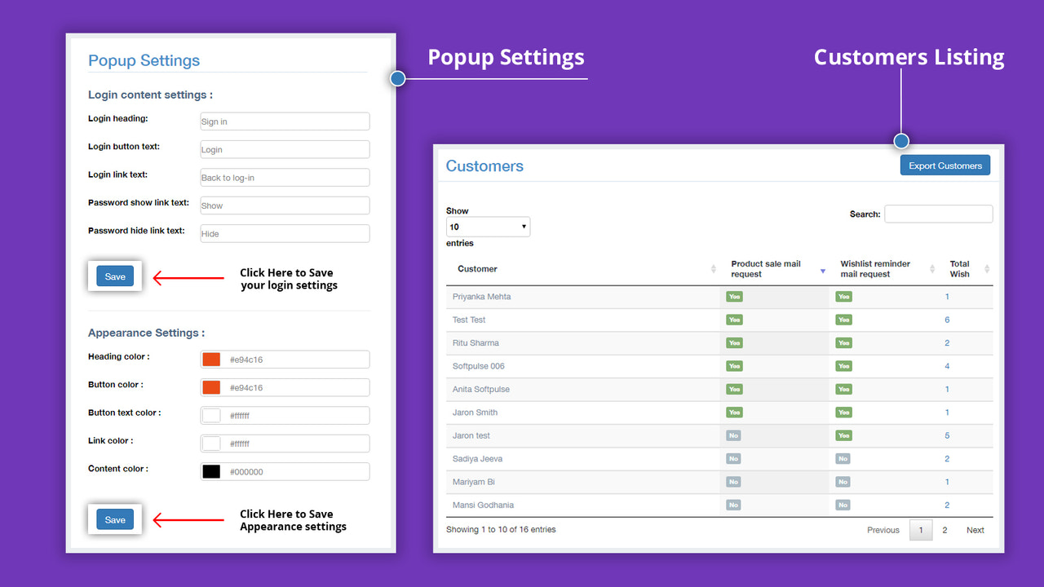Open Test Test's wishlist count link
The image size is (1044, 587).
[x=947, y=319]
